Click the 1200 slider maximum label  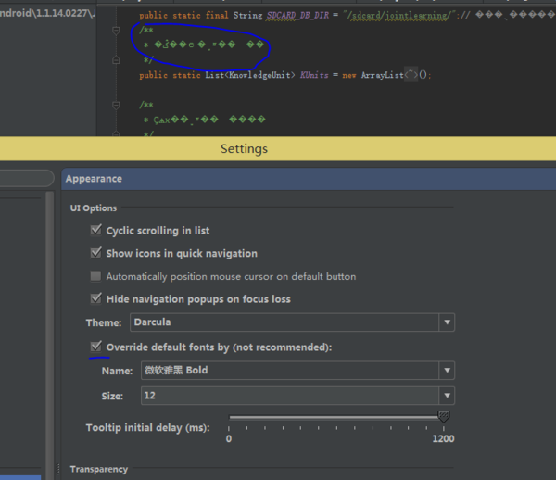pos(443,439)
